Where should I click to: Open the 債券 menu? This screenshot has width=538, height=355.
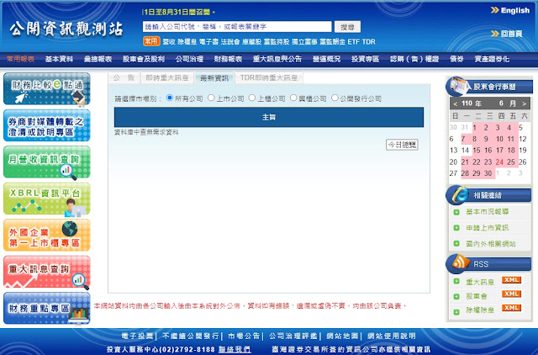tap(456, 59)
